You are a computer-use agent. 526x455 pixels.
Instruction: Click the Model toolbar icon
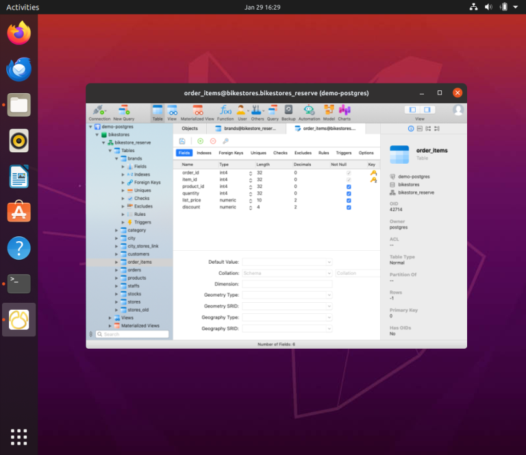pyautogui.click(x=329, y=110)
